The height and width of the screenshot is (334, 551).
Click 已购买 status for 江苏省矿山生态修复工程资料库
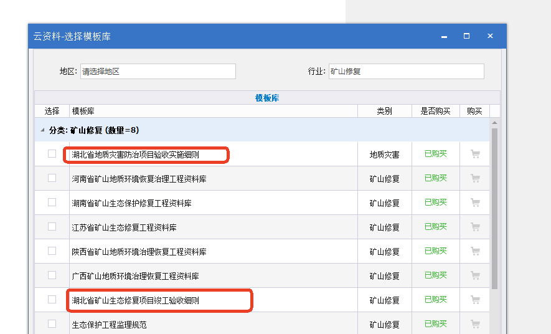pyautogui.click(x=435, y=227)
